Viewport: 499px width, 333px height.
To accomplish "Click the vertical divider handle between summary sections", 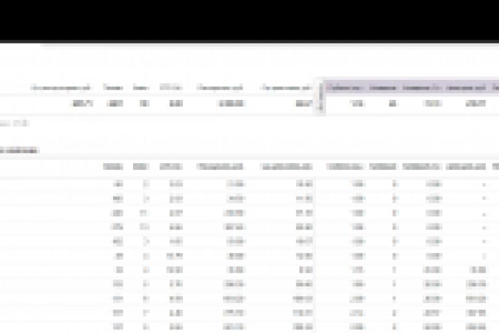I will pyautogui.click(x=320, y=97).
